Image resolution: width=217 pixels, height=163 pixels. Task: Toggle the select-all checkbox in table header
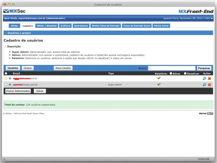pos(6,73)
